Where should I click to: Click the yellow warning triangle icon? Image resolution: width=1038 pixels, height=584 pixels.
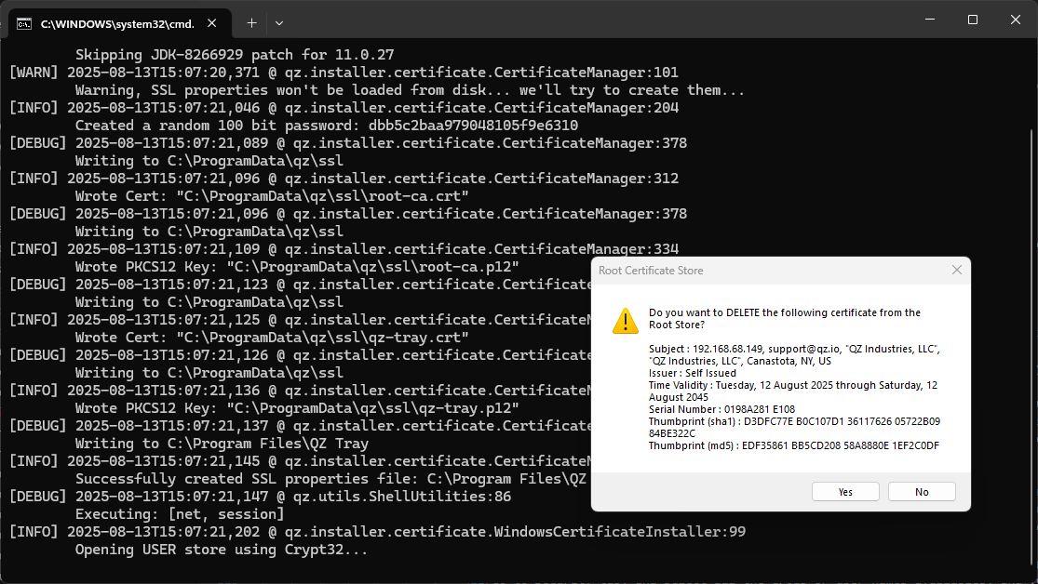coord(625,321)
